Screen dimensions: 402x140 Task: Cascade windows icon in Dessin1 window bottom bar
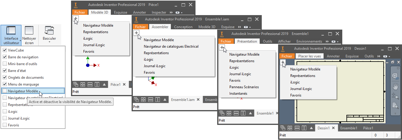pos(283,128)
